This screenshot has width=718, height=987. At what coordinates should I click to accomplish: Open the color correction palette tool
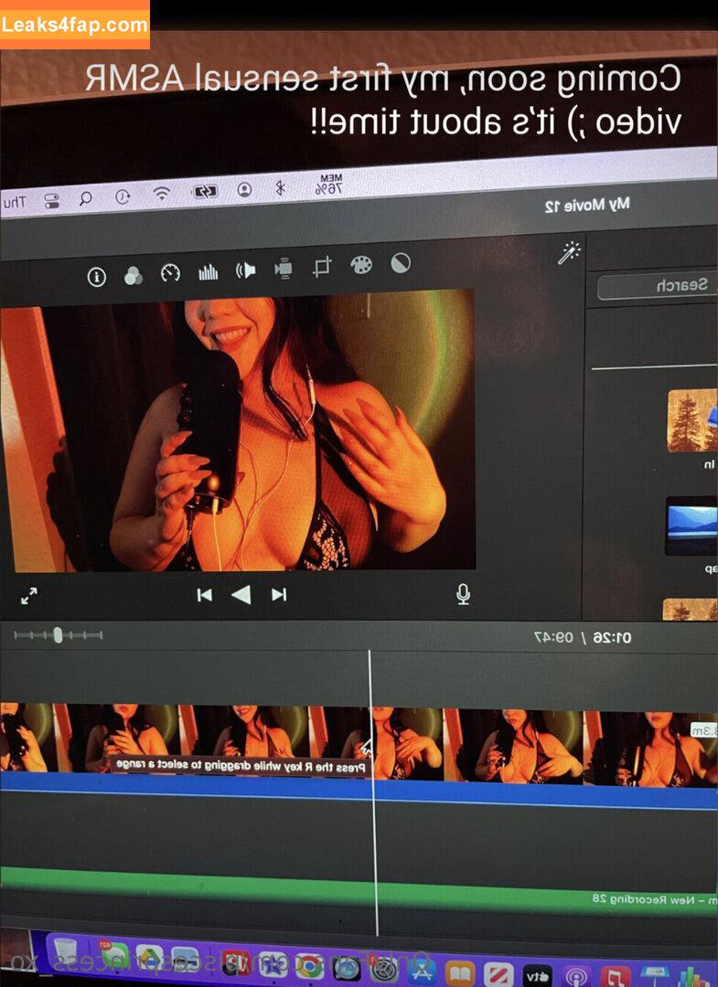(x=361, y=265)
